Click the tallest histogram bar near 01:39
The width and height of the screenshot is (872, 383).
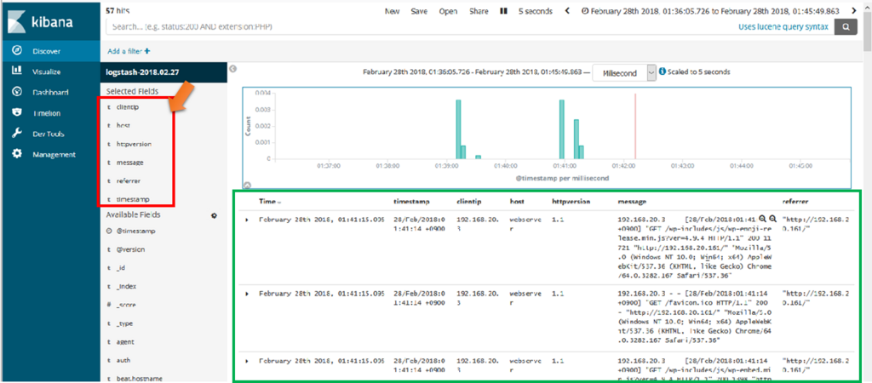(x=458, y=129)
